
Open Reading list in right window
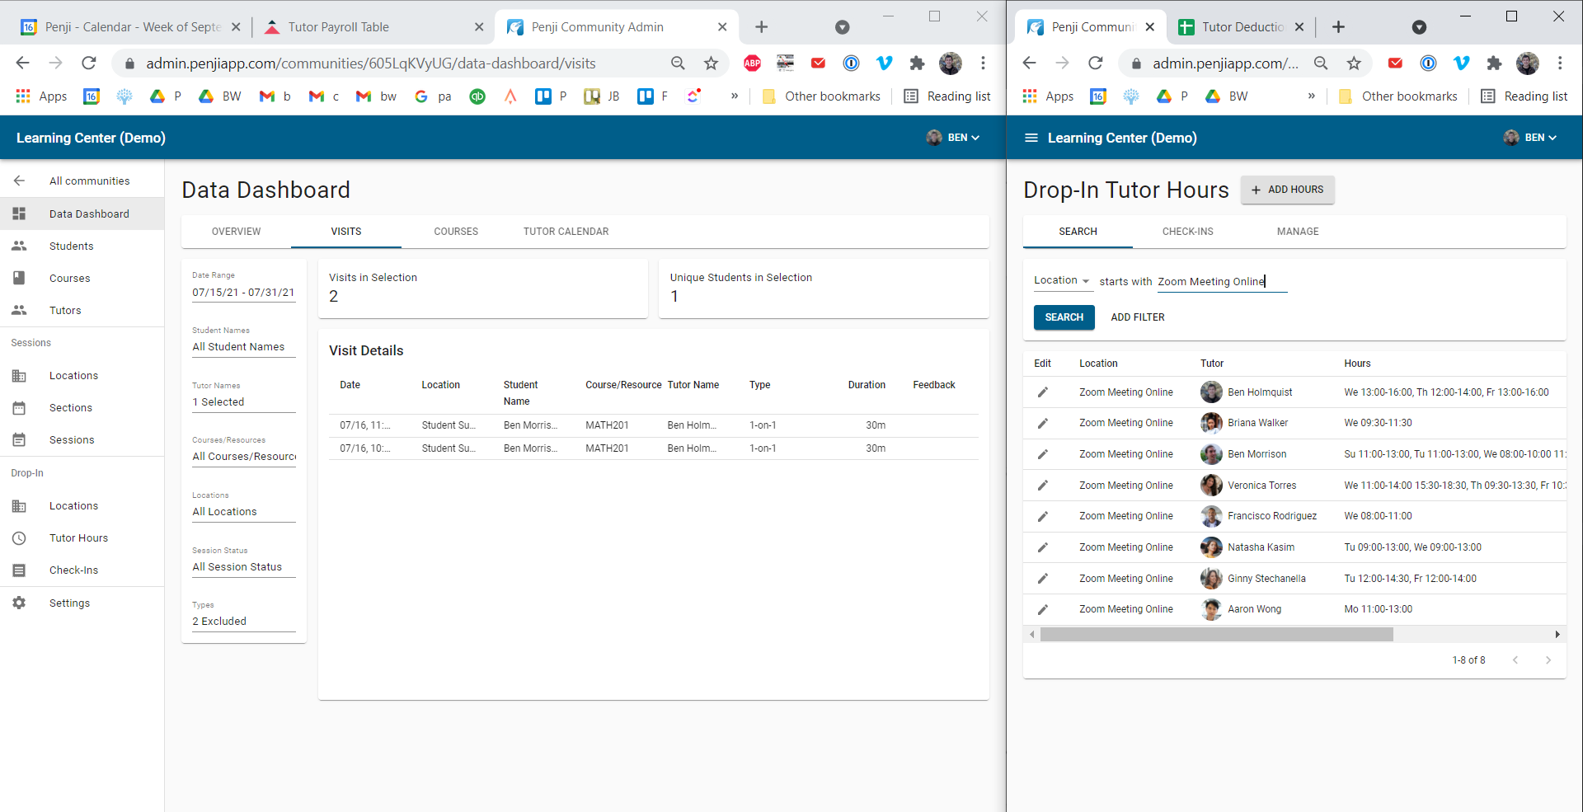(1524, 96)
